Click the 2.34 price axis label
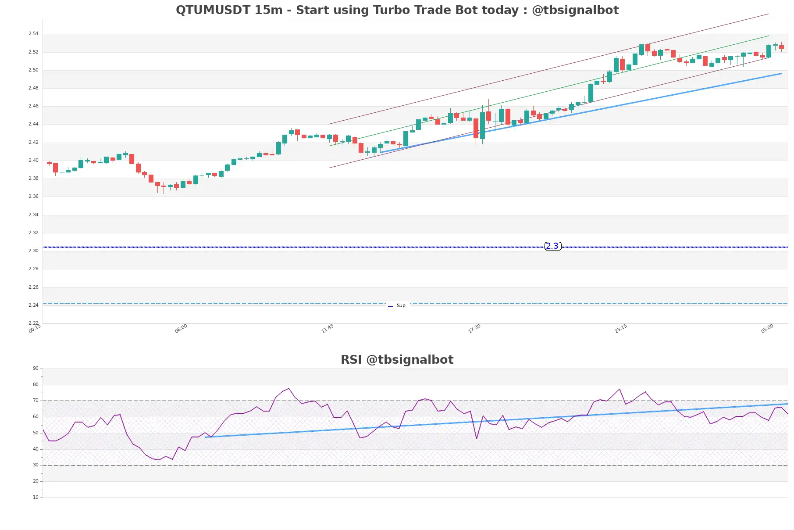This screenshot has height=530, width=794. click(33, 215)
